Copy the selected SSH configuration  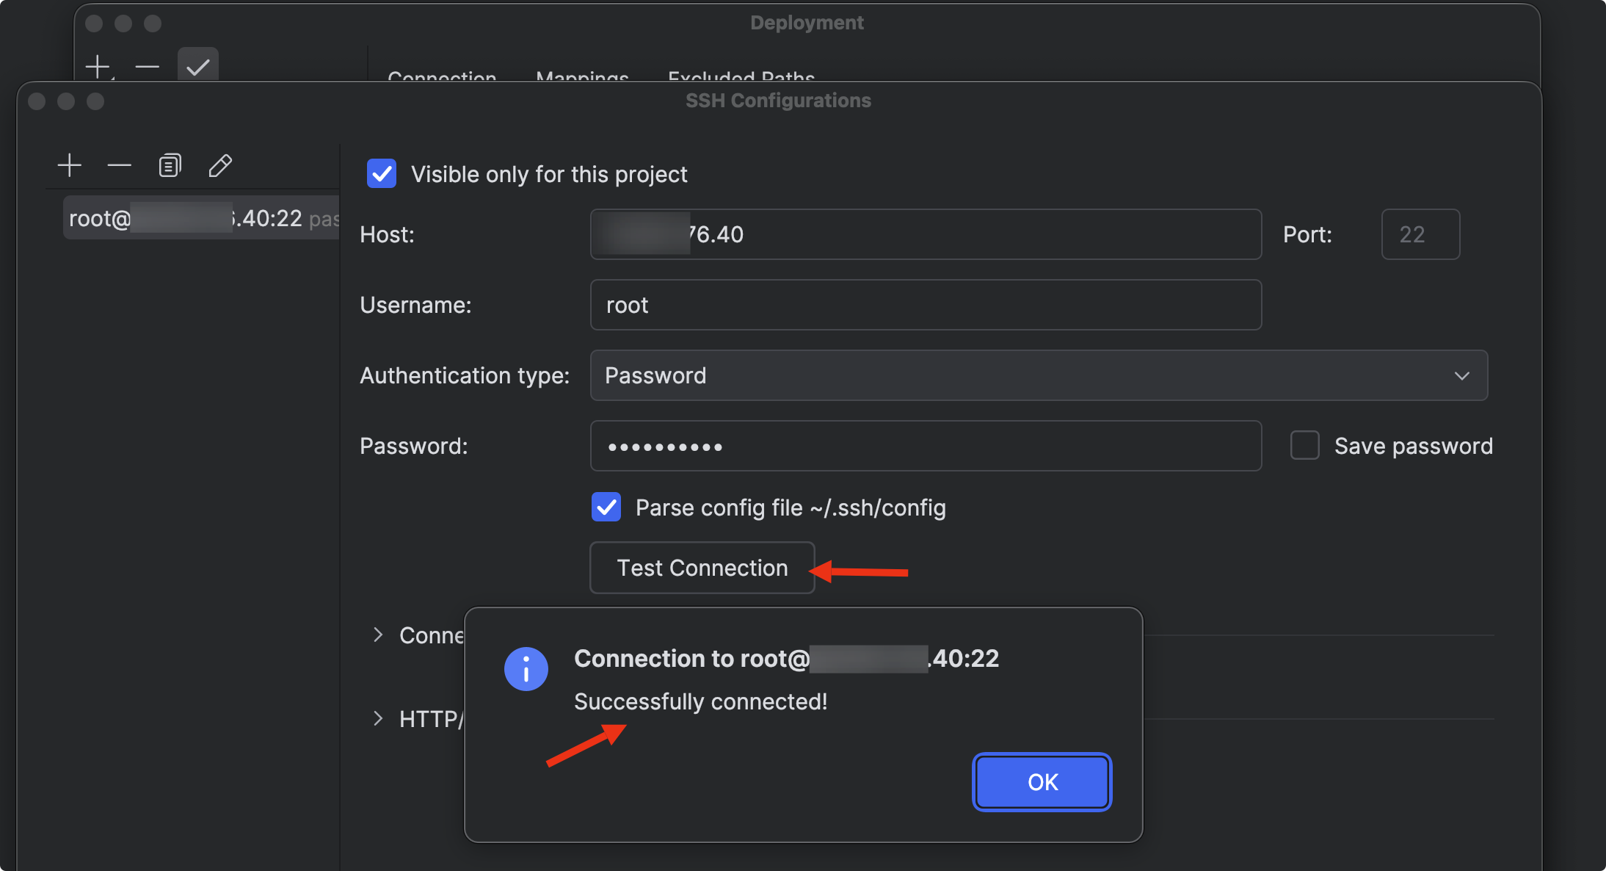tap(170, 165)
